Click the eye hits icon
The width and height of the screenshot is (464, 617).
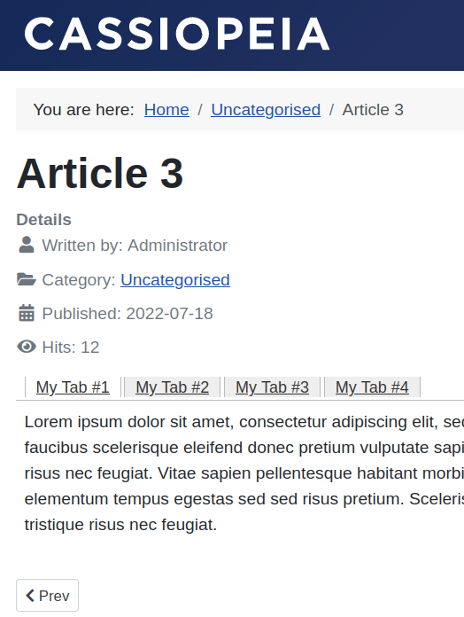click(27, 348)
